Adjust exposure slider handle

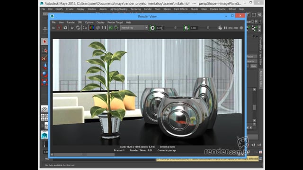pyautogui.click(x=175, y=28)
